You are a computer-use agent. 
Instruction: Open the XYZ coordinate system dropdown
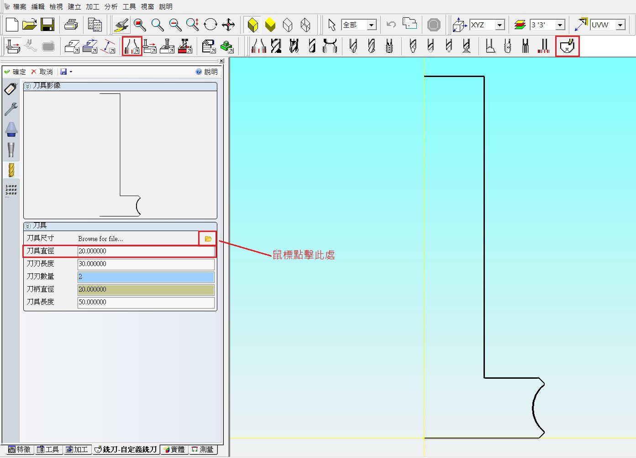500,25
